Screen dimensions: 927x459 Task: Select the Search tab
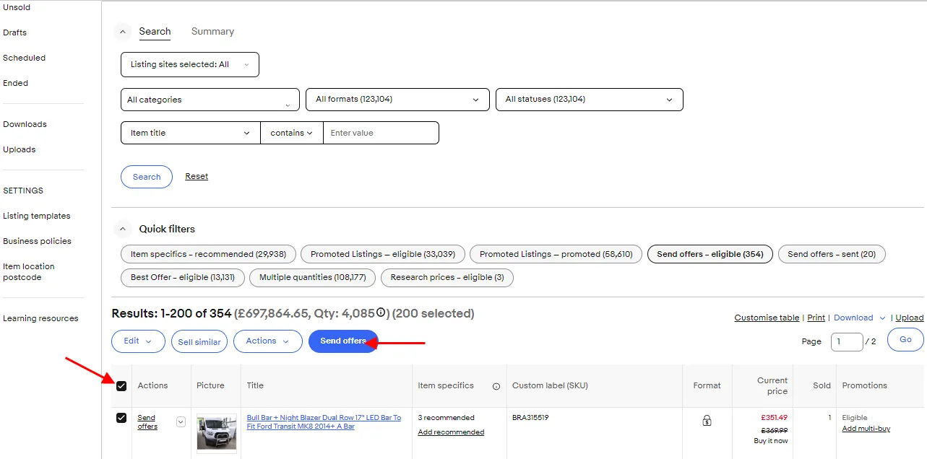click(155, 31)
